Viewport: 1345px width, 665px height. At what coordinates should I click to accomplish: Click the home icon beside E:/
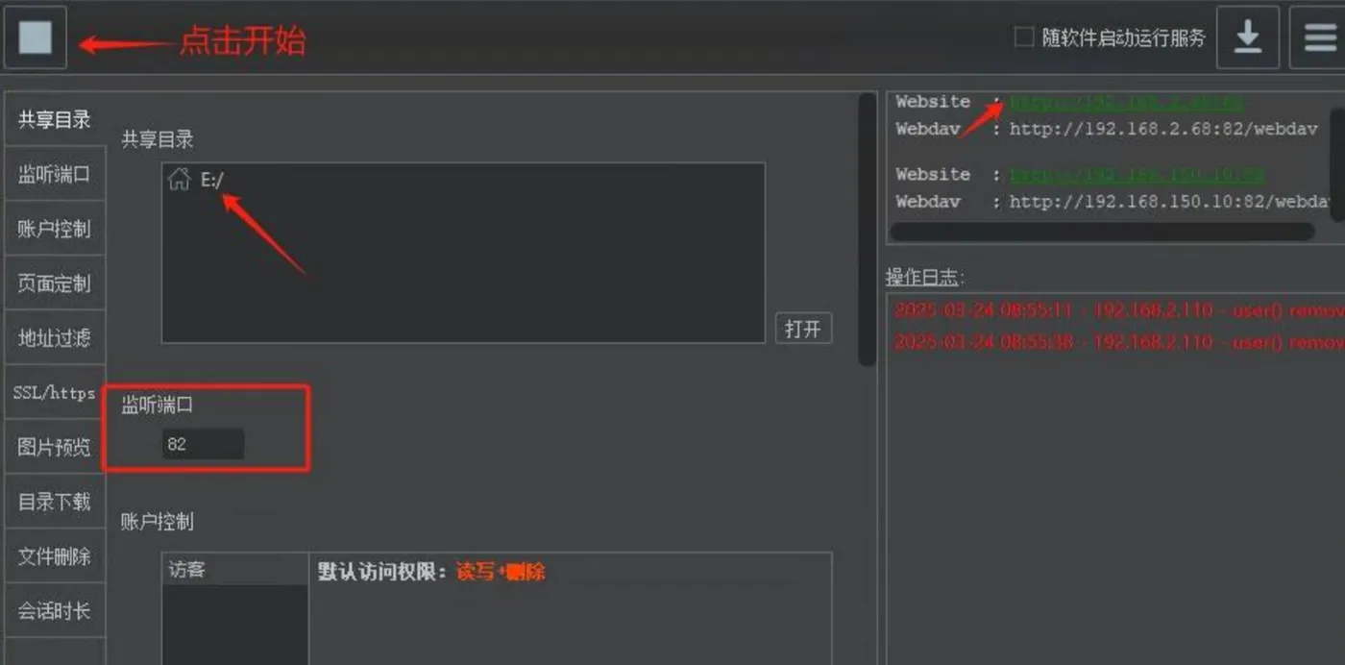[179, 179]
